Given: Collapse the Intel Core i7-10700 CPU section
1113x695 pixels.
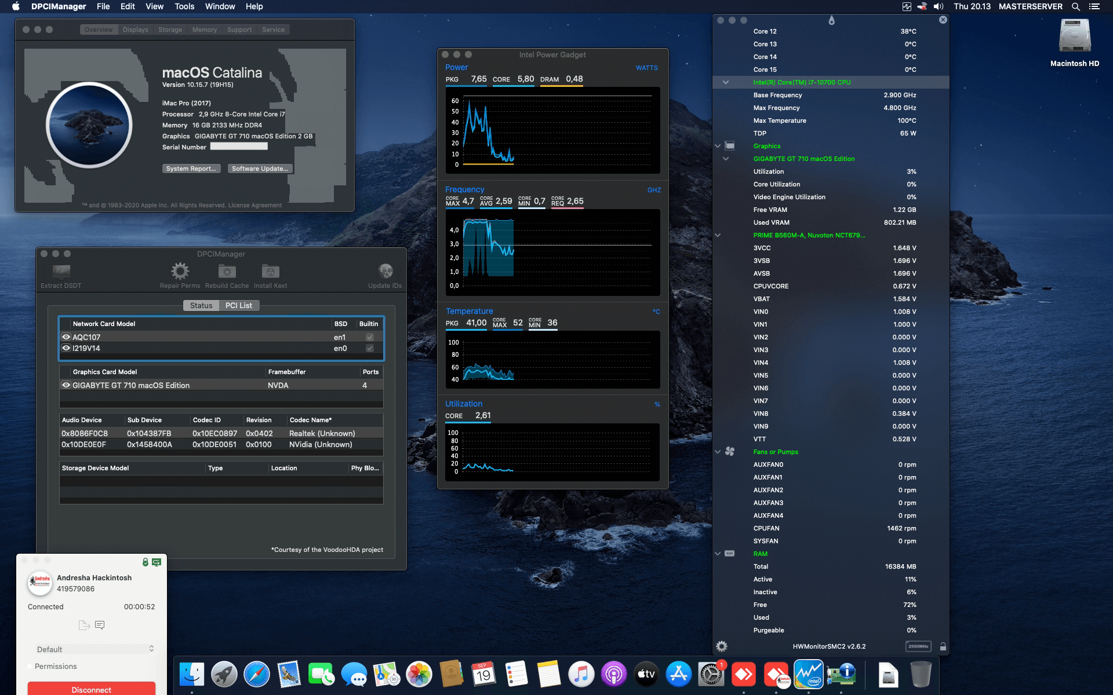Looking at the screenshot, I should click(x=726, y=82).
